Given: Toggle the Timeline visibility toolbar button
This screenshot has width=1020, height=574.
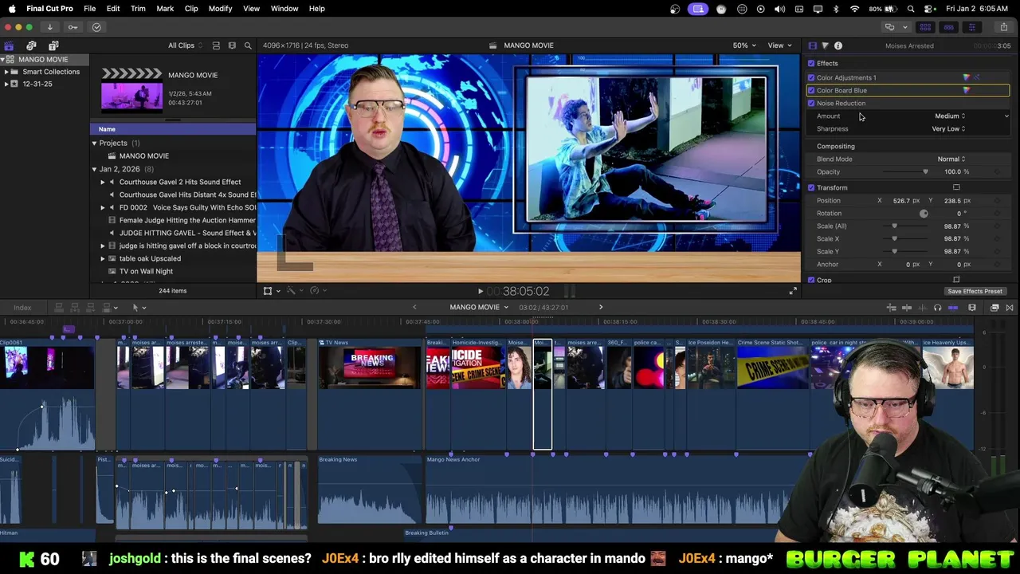Looking at the screenshot, I should click(948, 27).
